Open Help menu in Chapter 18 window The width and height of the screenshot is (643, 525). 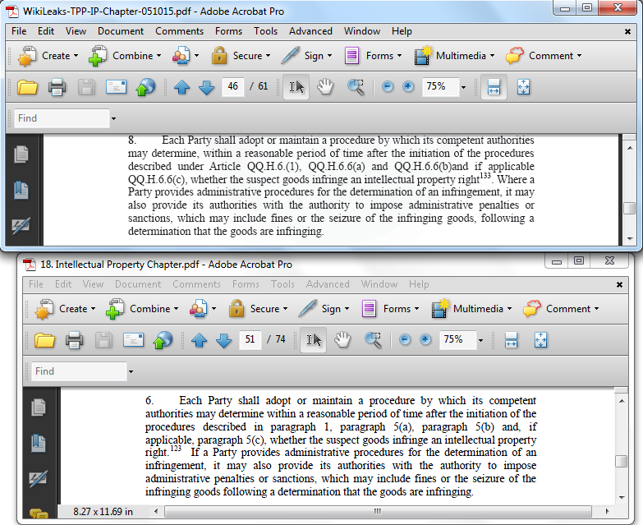419,284
